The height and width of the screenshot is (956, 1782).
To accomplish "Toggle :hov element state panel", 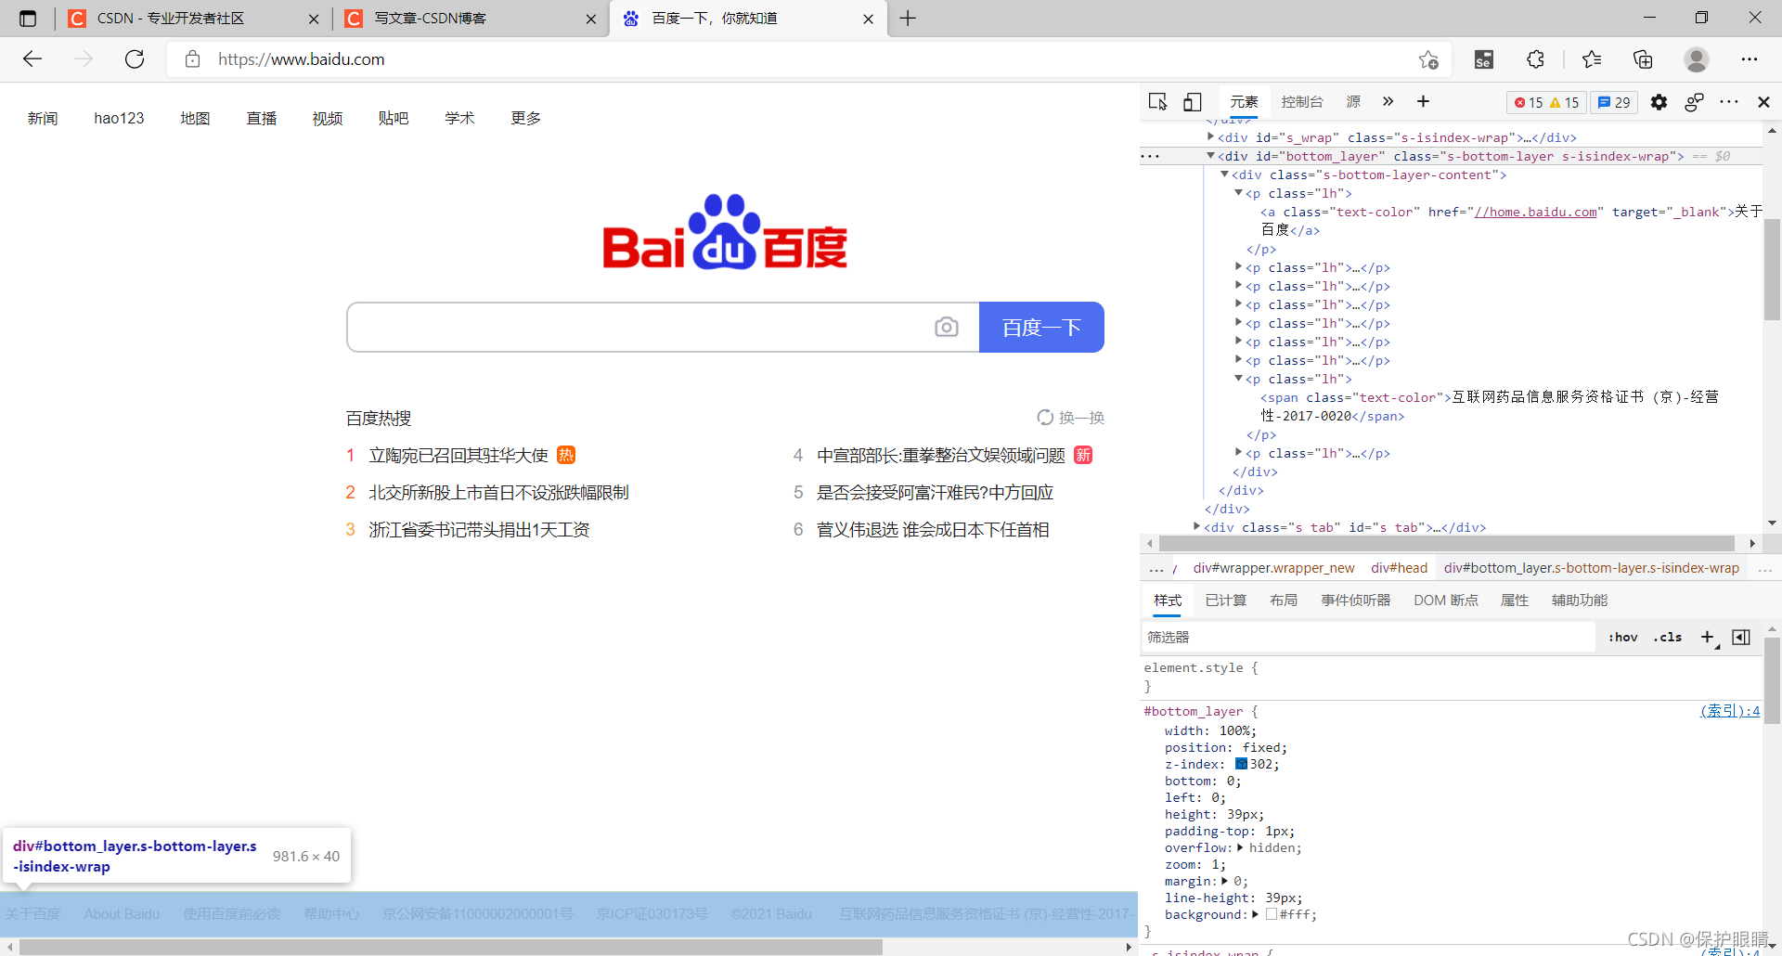I will 1622,637.
